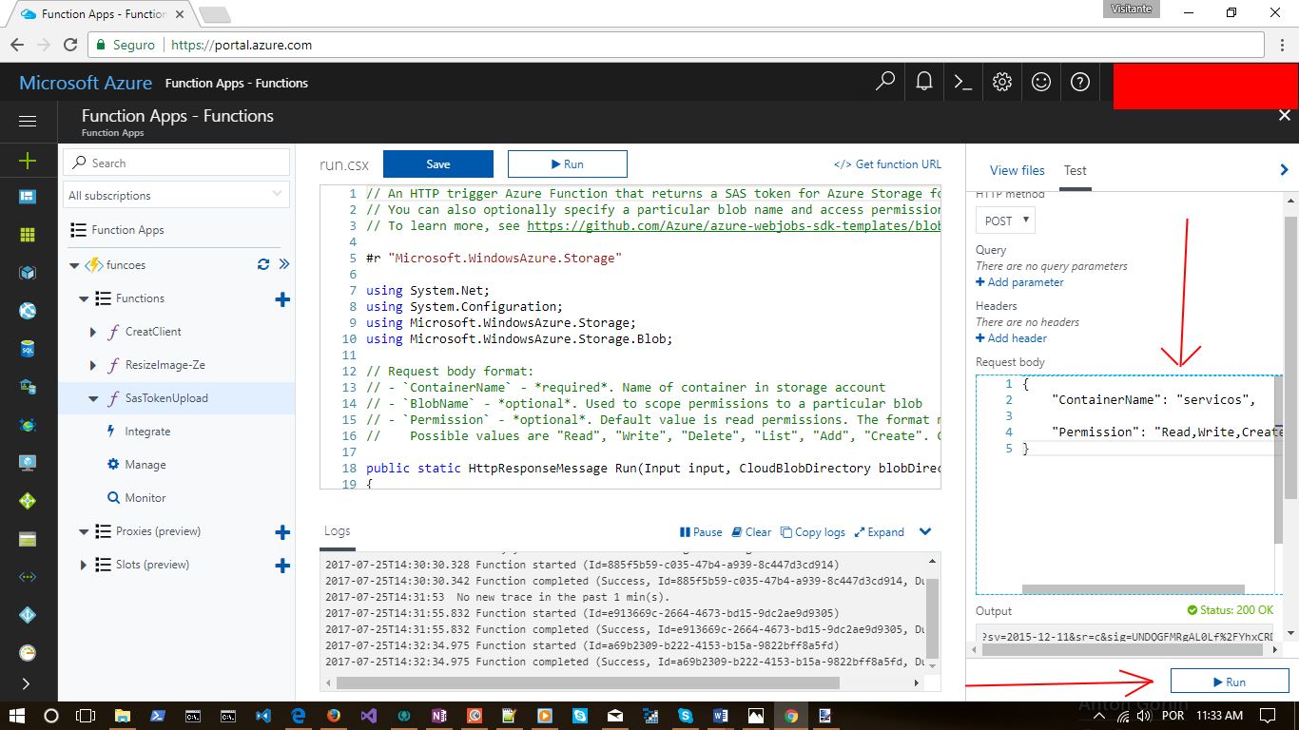
Task: Open SQL databases icon in sidebar
Action: click(28, 349)
